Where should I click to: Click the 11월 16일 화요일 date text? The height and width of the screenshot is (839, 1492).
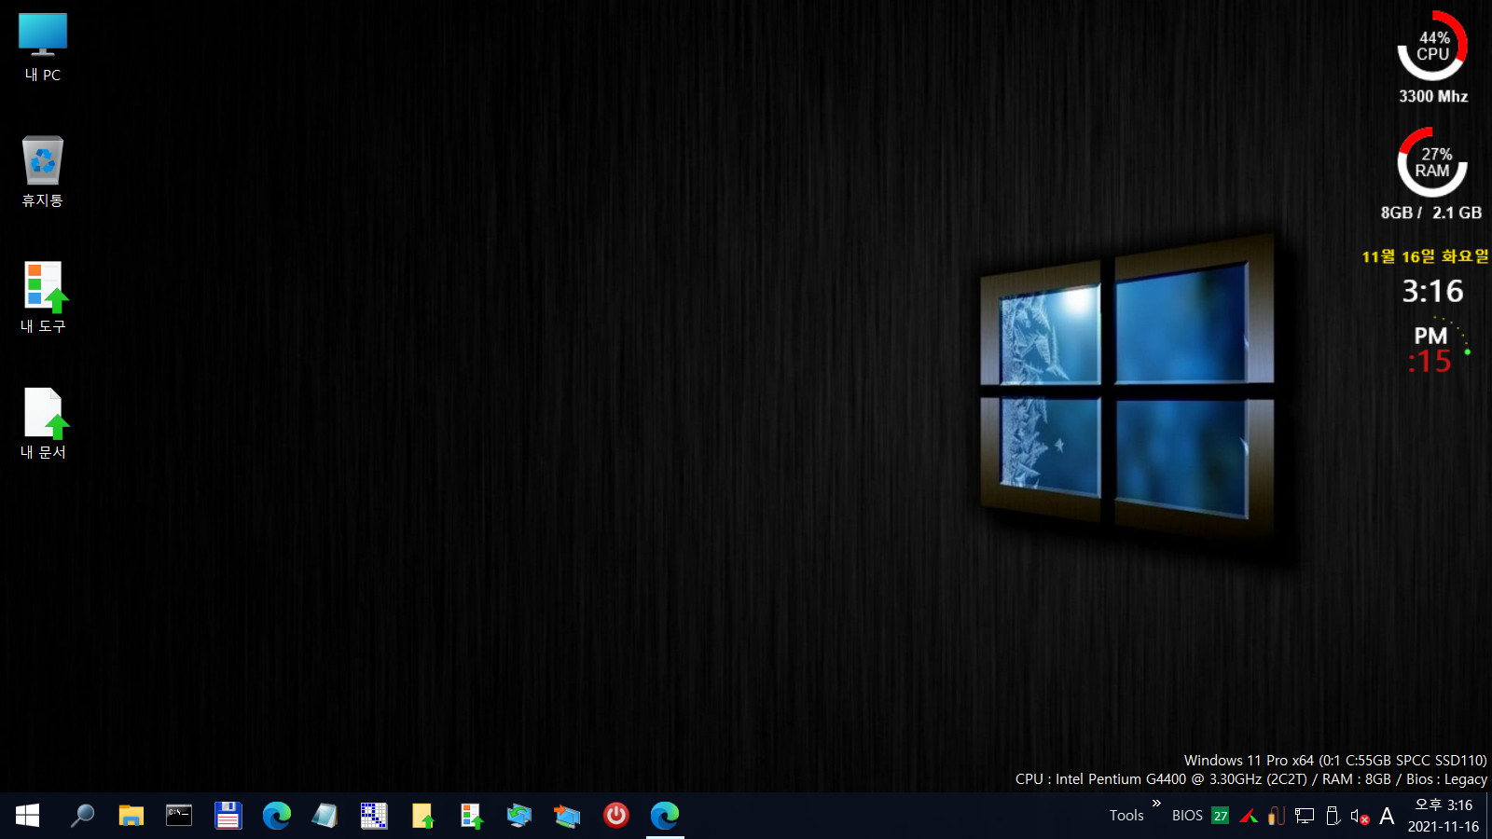pos(1425,256)
